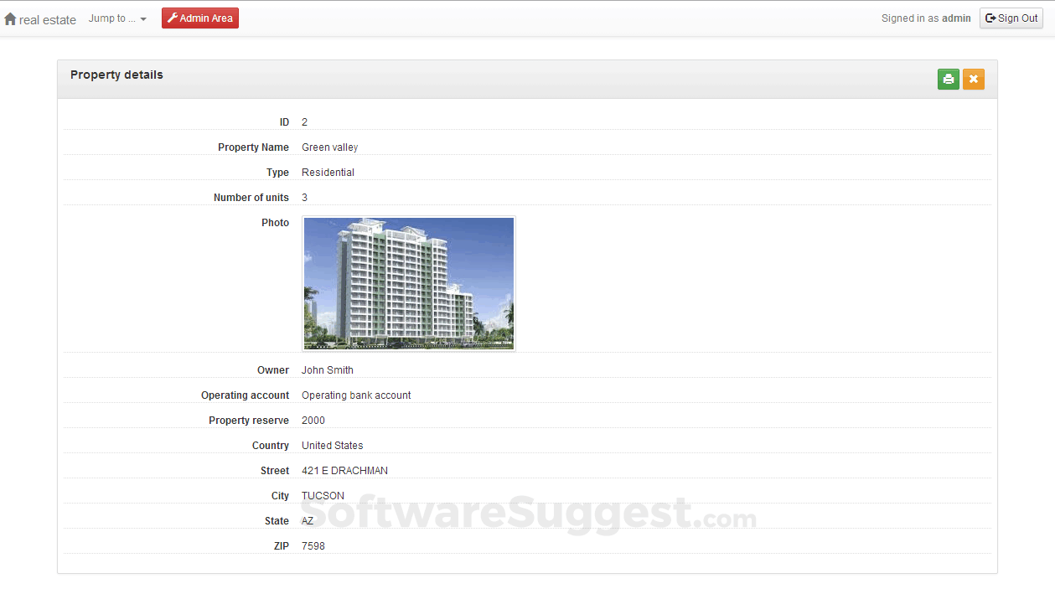Click the Operating account label

(x=245, y=395)
